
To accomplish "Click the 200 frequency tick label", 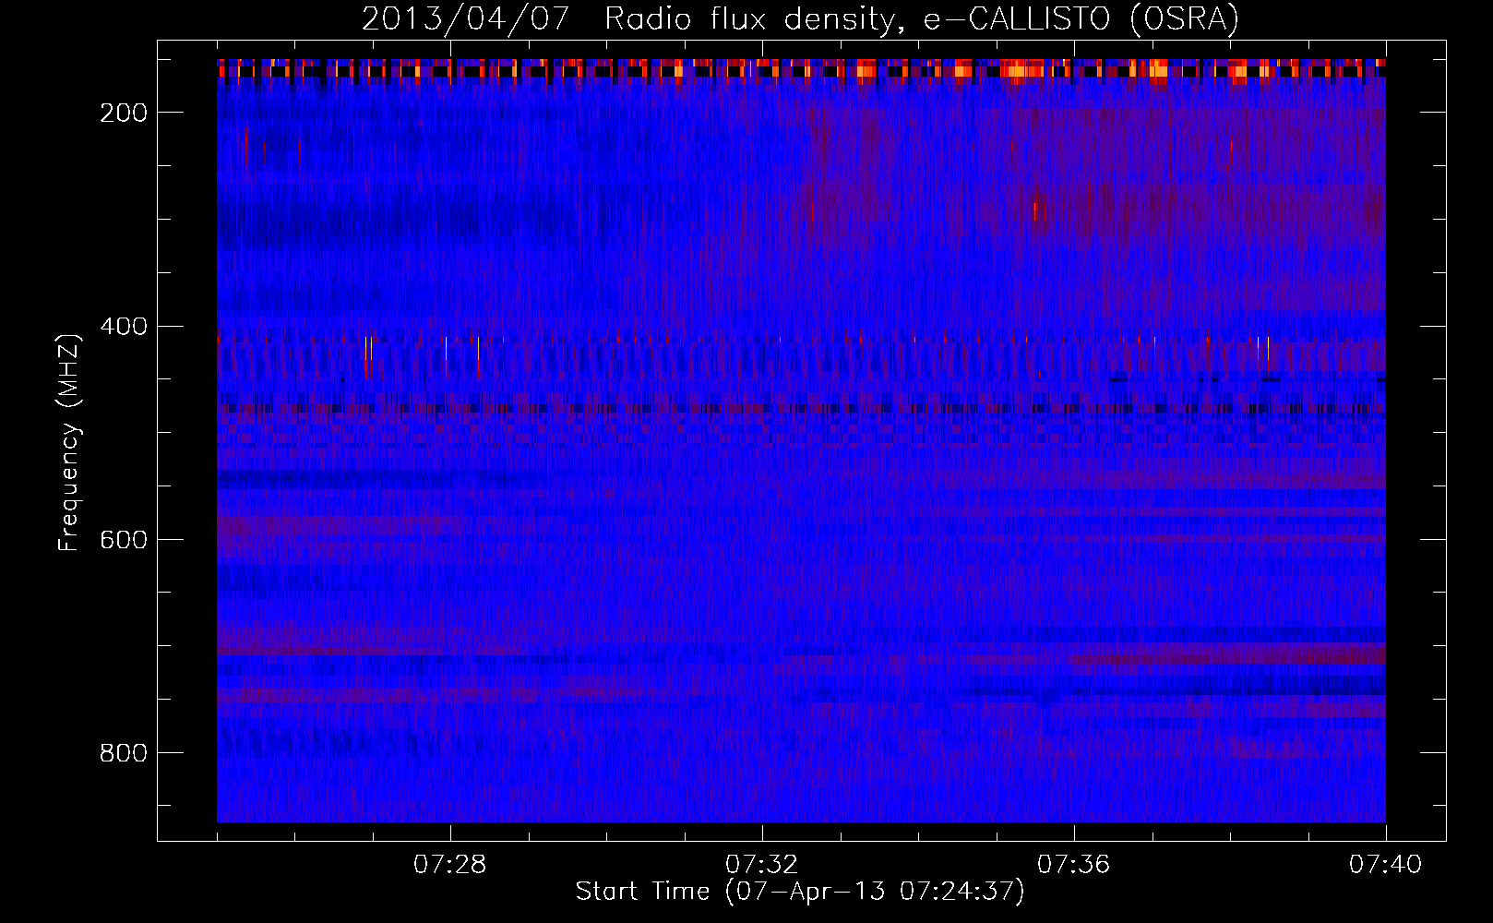I will click(124, 113).
